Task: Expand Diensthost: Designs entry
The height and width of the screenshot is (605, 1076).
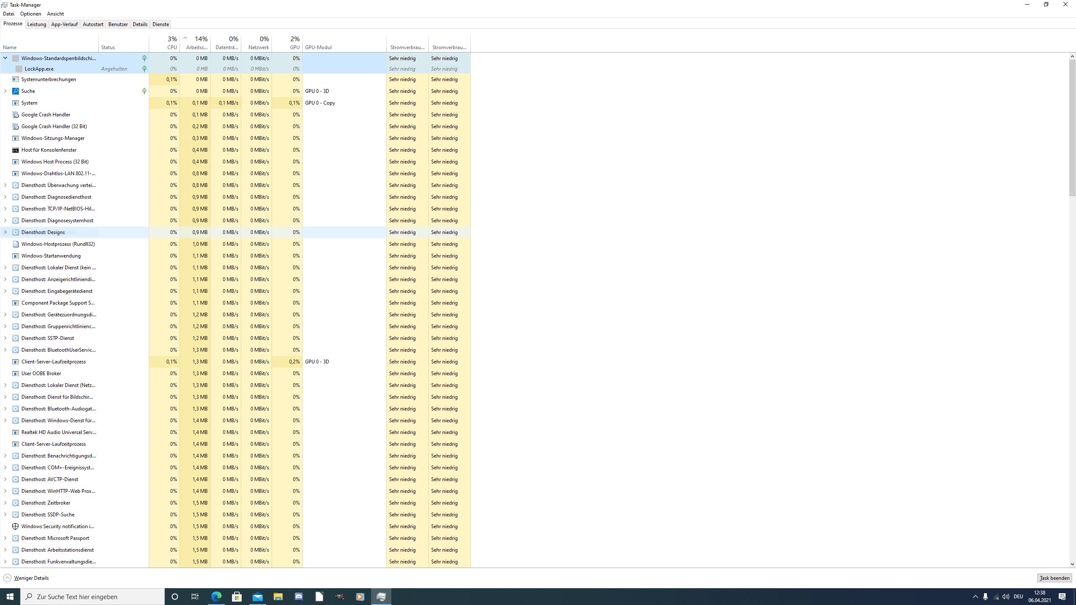Action: coord(5,232)
